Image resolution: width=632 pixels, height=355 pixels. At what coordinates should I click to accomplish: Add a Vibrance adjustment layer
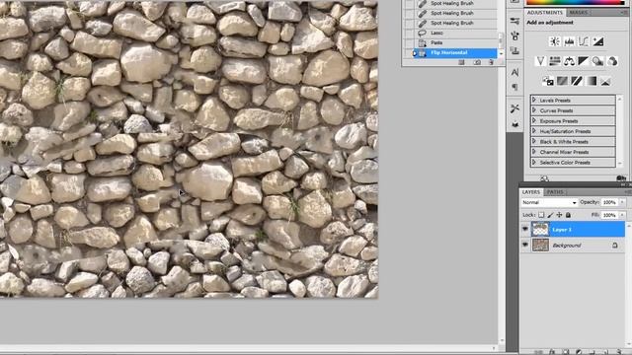pos(540,61)
